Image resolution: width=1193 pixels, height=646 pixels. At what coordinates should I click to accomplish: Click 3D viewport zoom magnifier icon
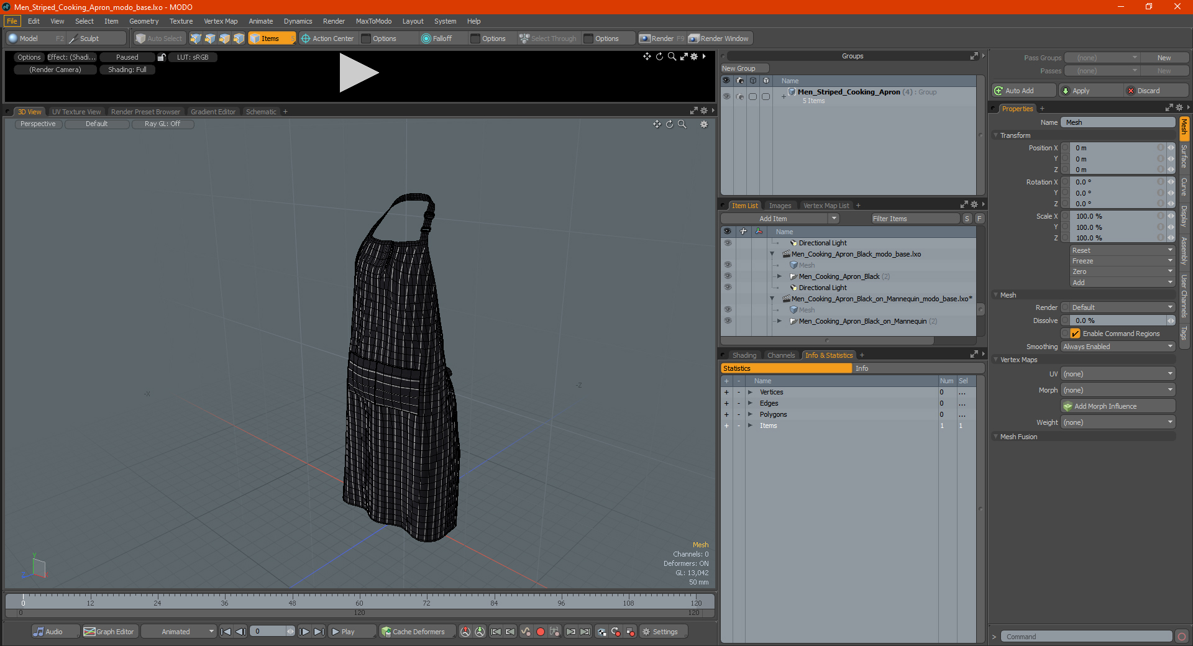click(x=682, y=124)
